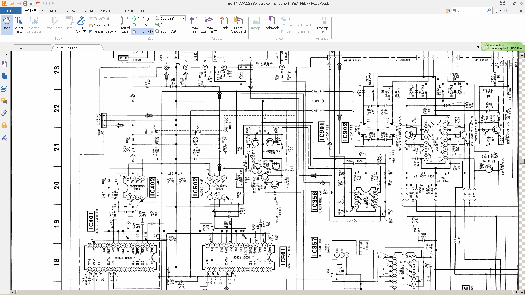Switch to the COMMENT tab
The height and width of the screenshot is (295, 525).
[51, 11]
